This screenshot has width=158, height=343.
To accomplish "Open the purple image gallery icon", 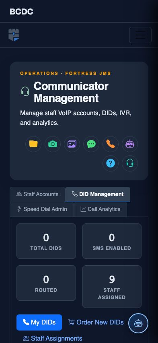I will [72, 144].
